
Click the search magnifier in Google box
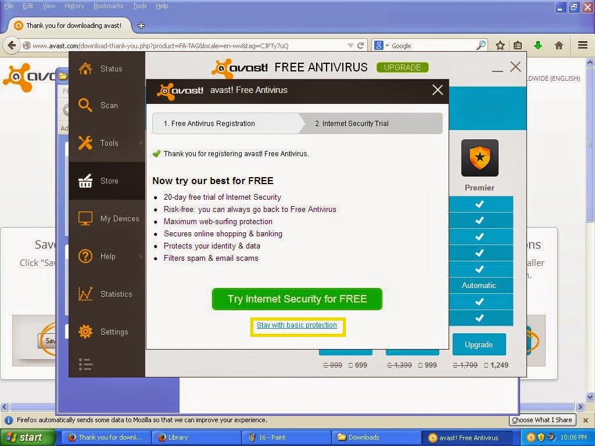click(x=481, y=45)
